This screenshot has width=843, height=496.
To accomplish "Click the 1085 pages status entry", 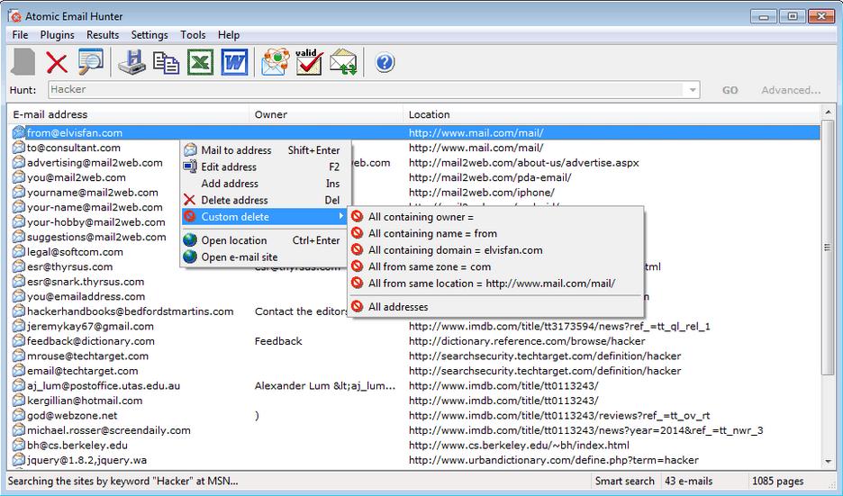I will point(777,481).
